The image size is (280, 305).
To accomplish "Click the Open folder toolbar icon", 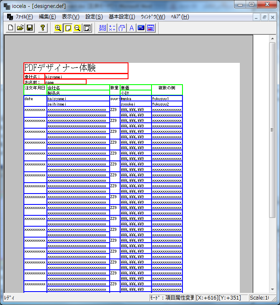I will [x=20, y=28].
